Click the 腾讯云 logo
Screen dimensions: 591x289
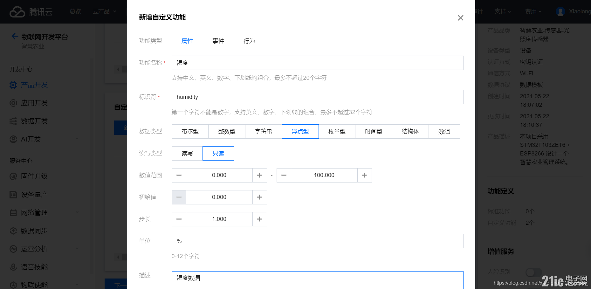tap(31, 12)
